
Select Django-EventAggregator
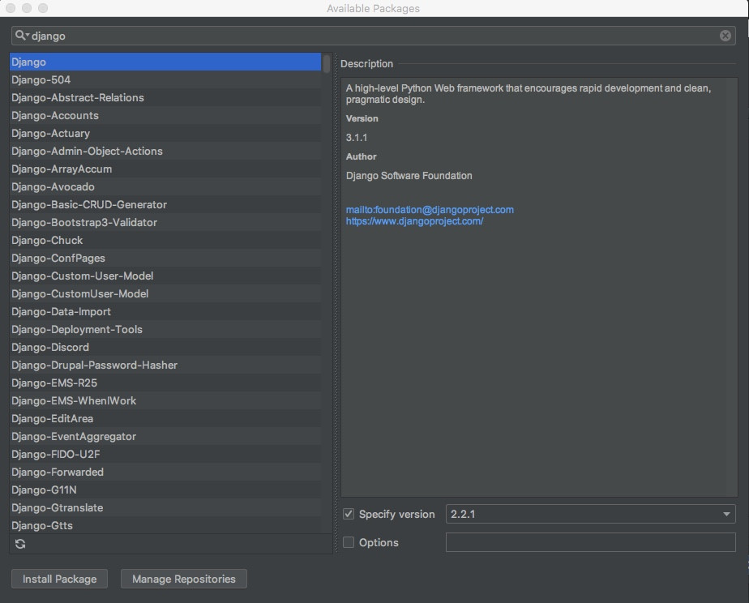(x=165, y=436)
